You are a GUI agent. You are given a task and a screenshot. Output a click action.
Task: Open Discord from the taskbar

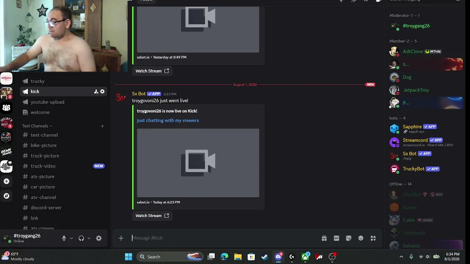(278, 257)
